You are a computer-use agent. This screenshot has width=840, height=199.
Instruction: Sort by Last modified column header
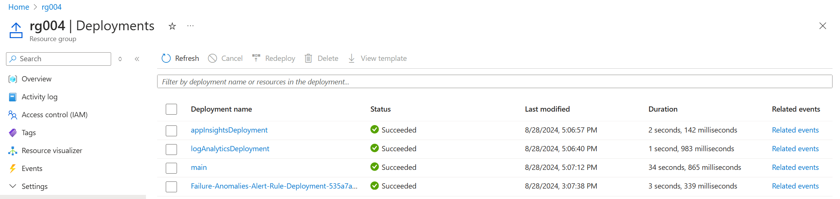tap(547, 109)
